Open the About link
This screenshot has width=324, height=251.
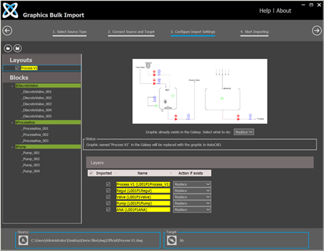point(284,11)
